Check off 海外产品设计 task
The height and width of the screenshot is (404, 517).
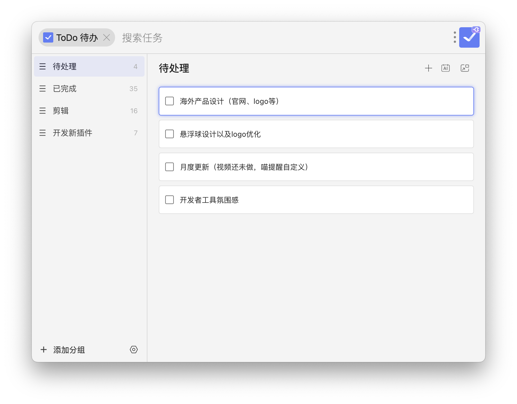[x=169, y=101]
